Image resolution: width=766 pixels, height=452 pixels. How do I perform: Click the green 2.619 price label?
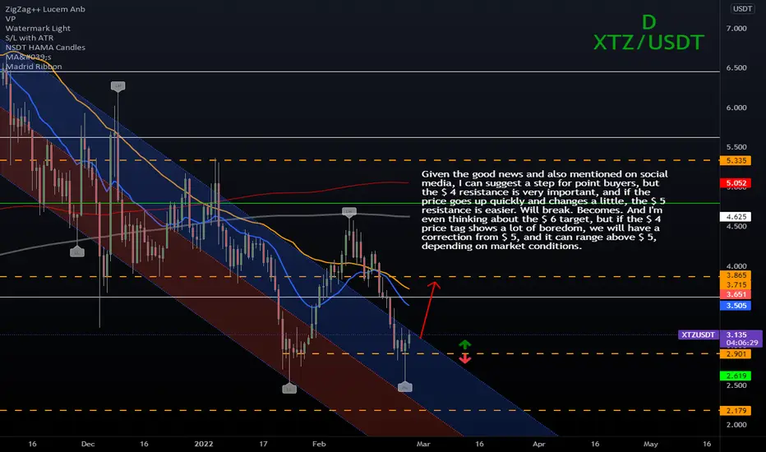[x=736, y=376]
